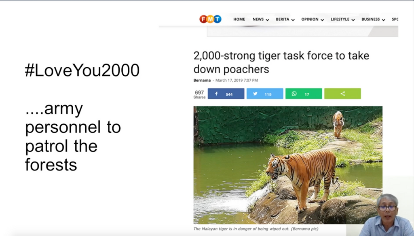
Task: Open the HOME menu item
Action: pos(239,19)
